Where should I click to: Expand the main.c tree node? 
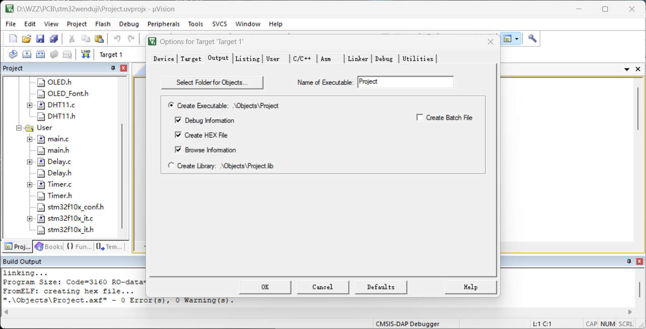point(30,139)
